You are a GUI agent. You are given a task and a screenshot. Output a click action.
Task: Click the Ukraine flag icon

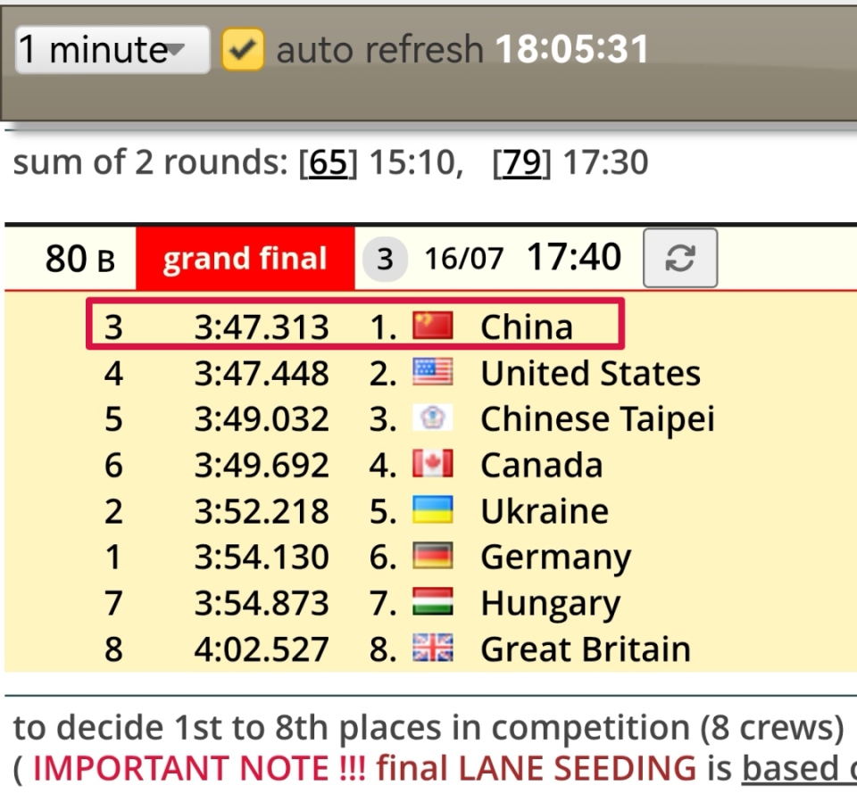pyautogui.click(x=433, y=511)
